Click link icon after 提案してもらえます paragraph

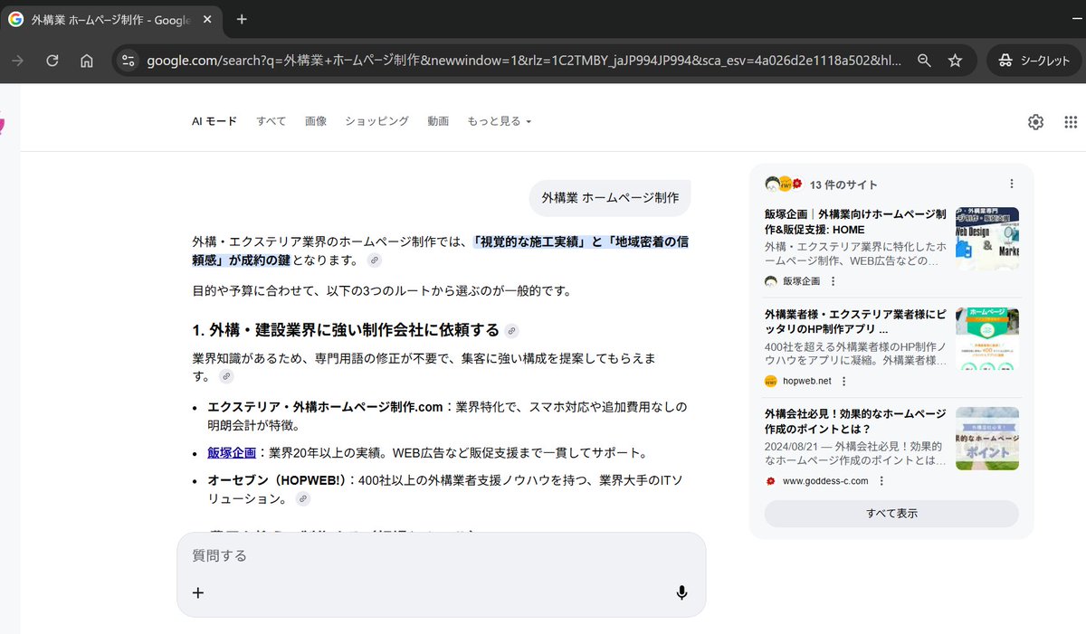[226, 376]
